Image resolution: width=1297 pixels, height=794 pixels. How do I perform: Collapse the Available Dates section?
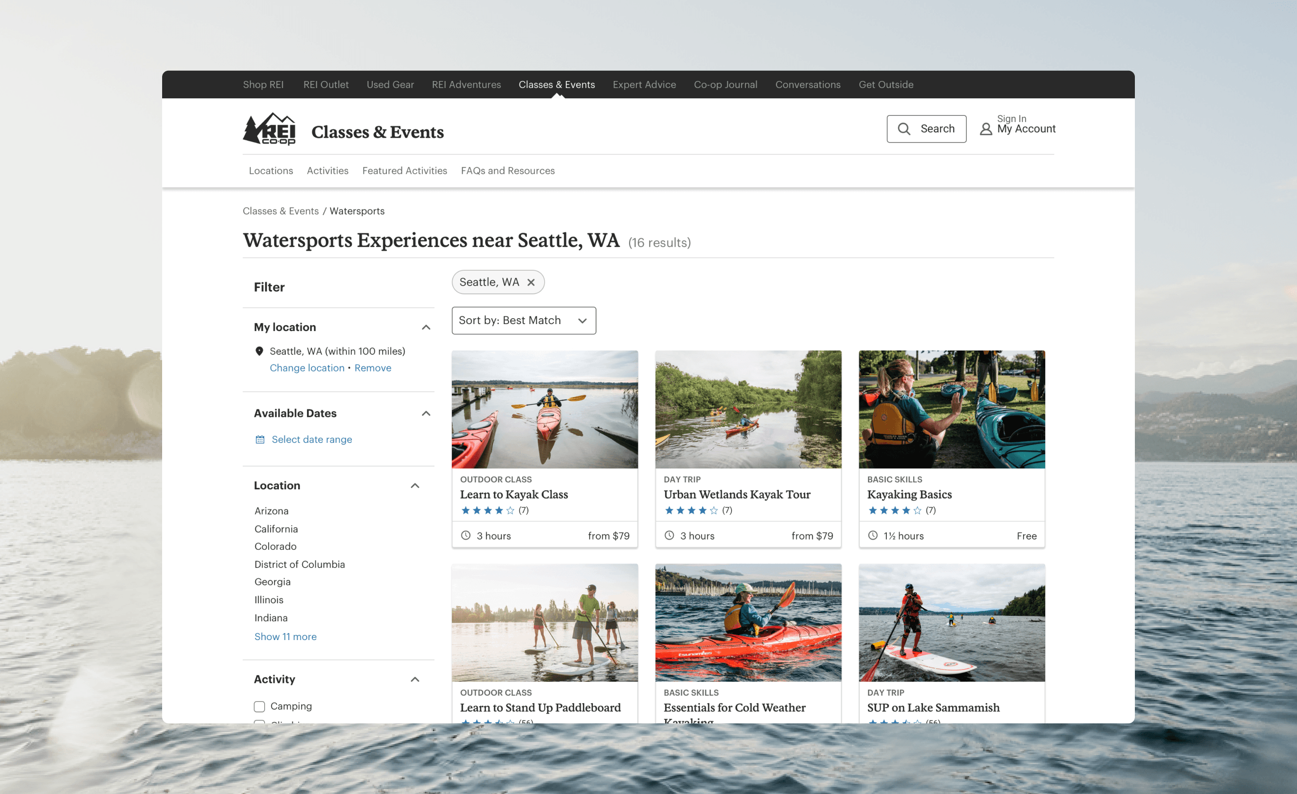[x=426, y=413]
